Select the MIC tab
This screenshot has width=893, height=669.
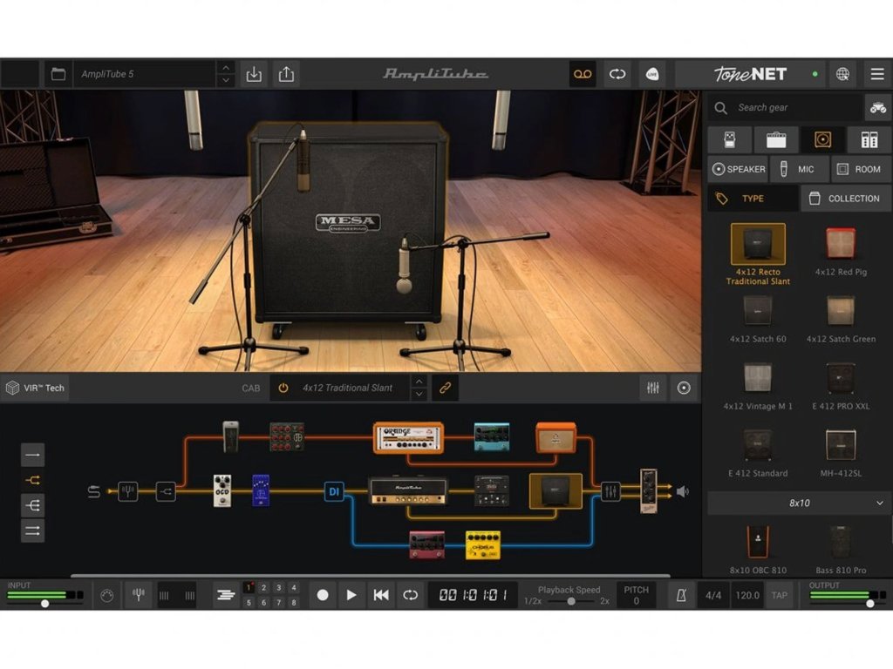click(x=798, y=169)
